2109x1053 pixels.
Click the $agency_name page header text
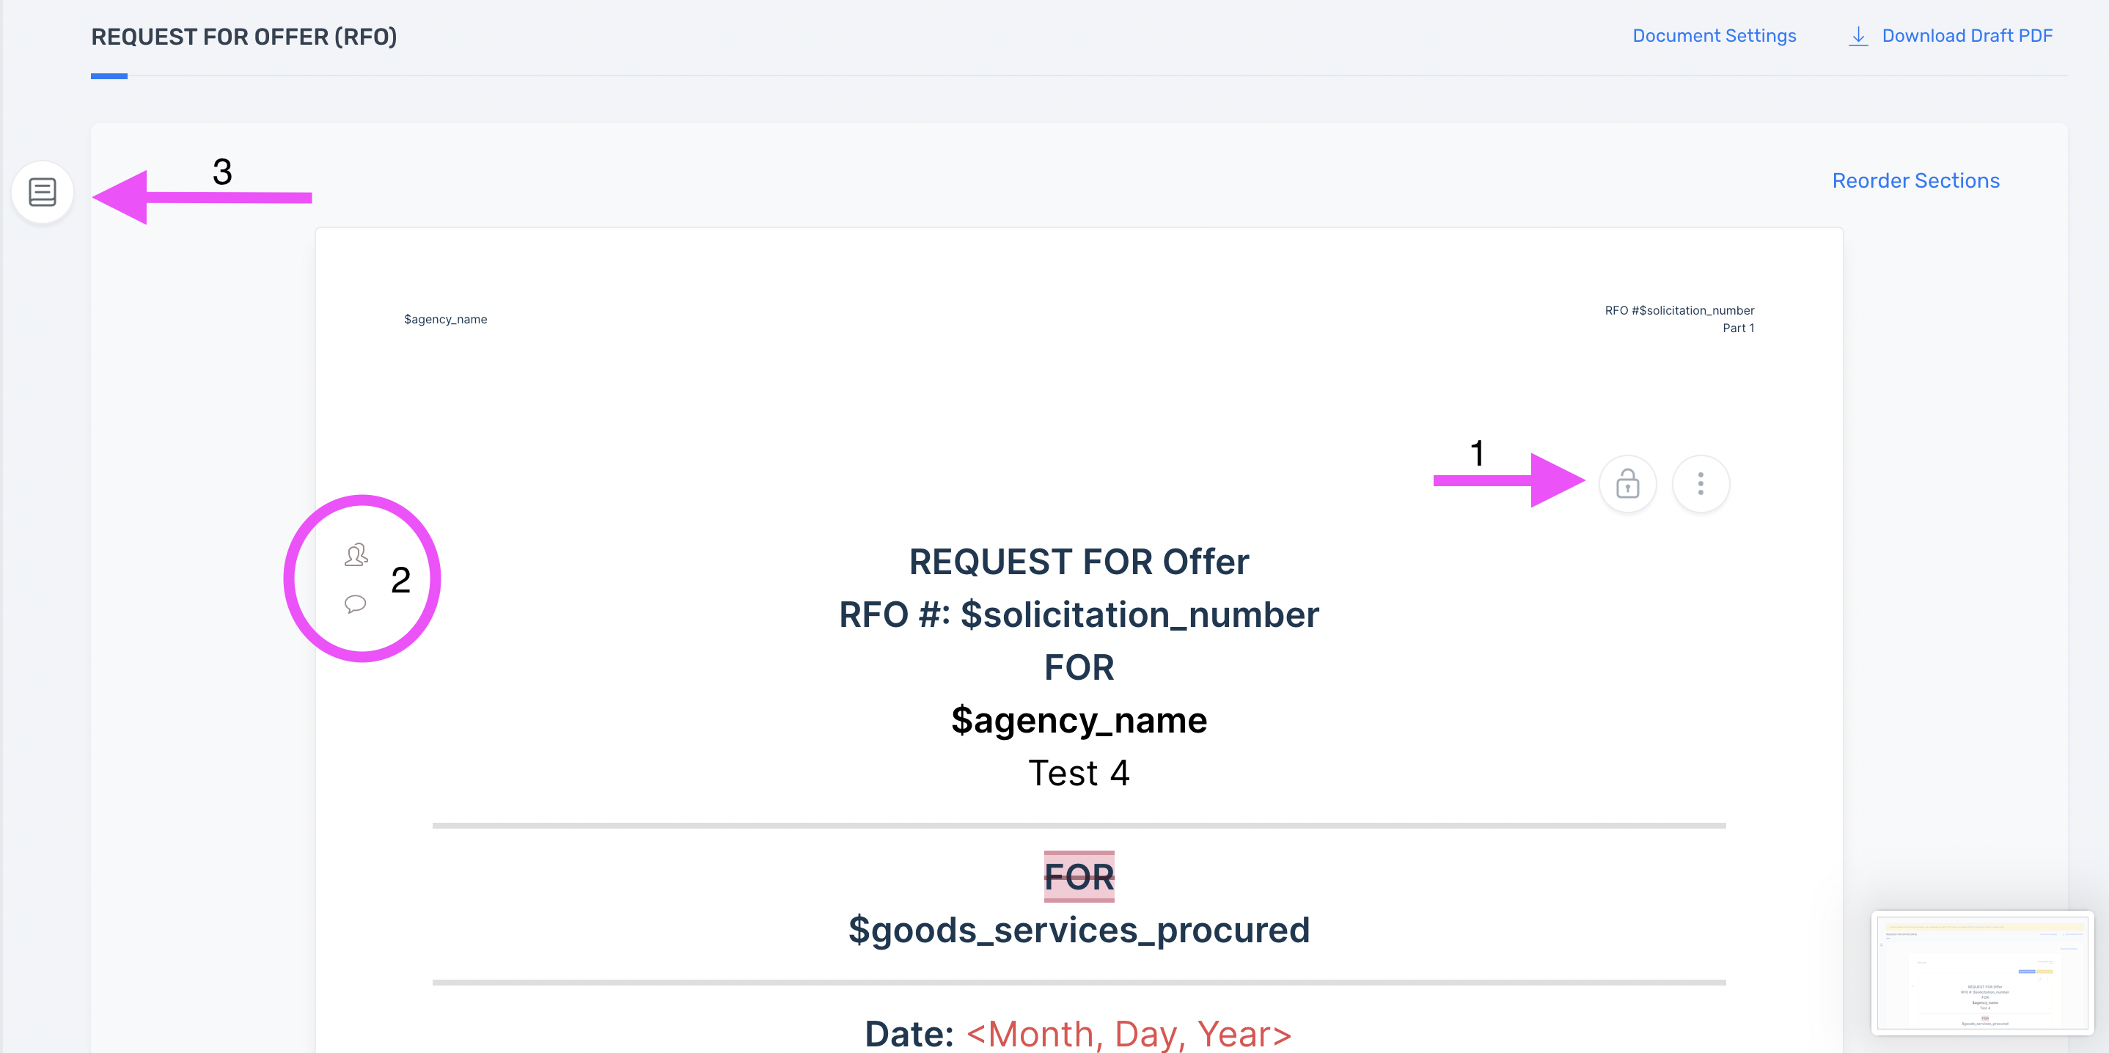445,319
